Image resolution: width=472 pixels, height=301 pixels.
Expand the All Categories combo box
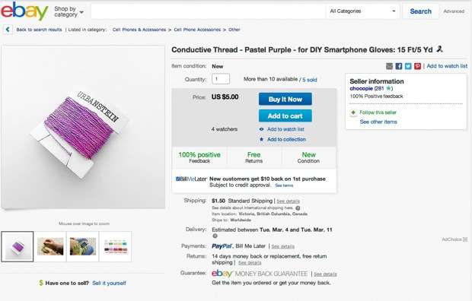click(362, 11)
